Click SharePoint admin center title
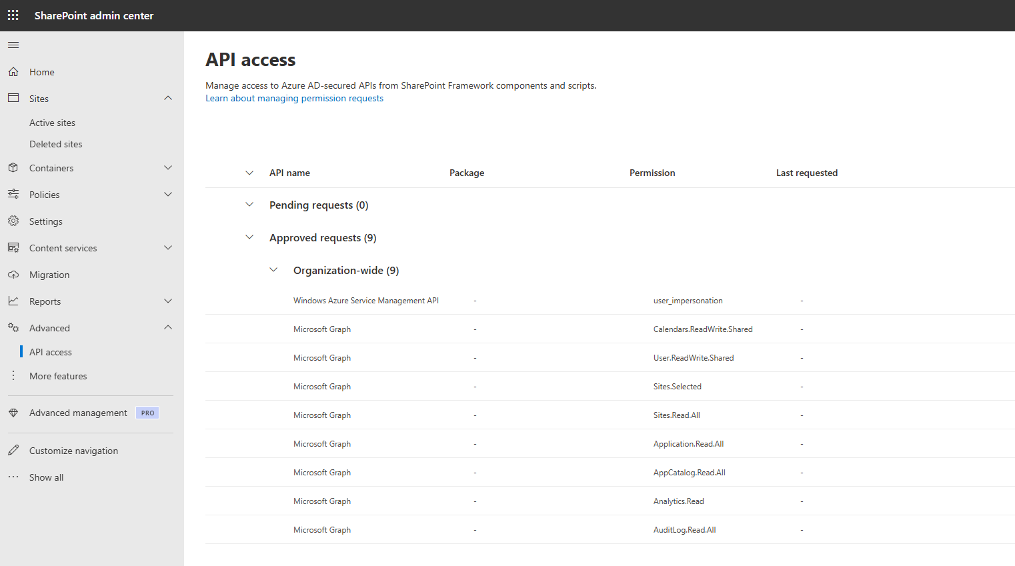 pos(94,15)
